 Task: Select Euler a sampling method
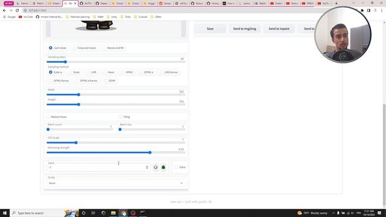point(55,72)
